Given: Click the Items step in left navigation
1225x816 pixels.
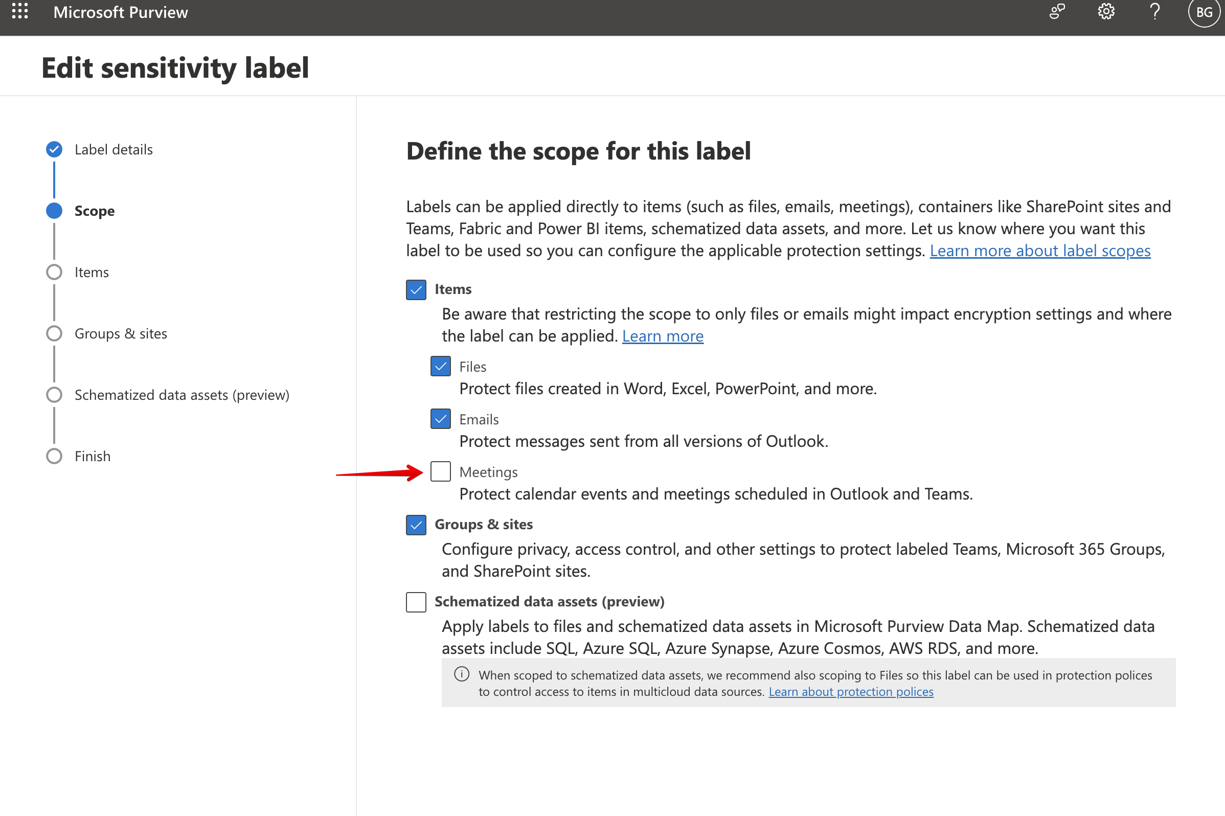Looking at the screenshot, I should tap(91, 271).
